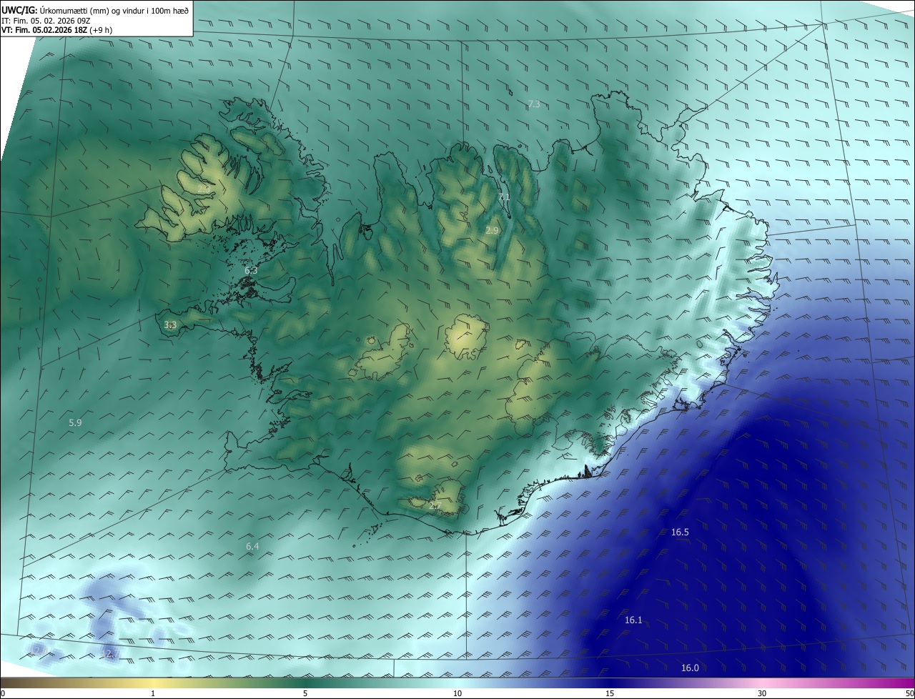Click the 16.0 value label near the bottom
This screenshot has height=699, width=915.
(x=690, y=668)
